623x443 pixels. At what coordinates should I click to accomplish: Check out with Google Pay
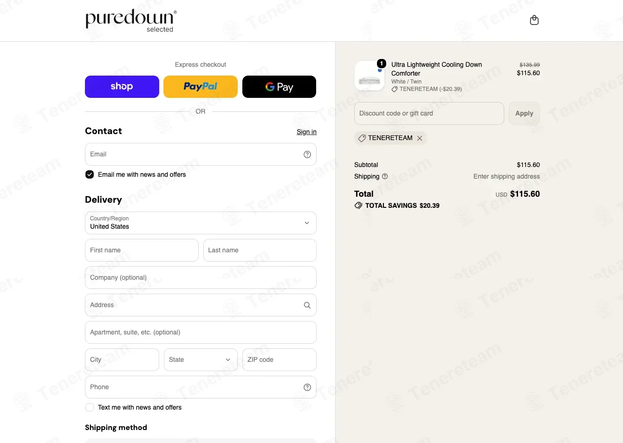point(279,87)
